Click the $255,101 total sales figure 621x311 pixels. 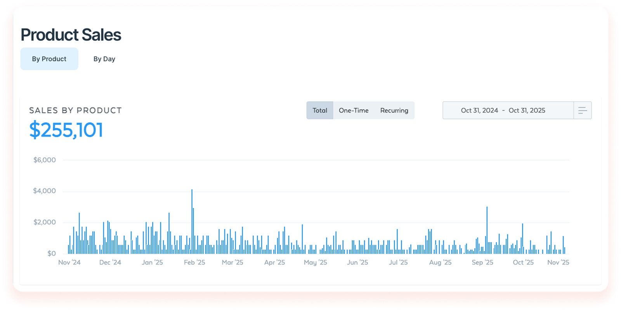(66, 130)
